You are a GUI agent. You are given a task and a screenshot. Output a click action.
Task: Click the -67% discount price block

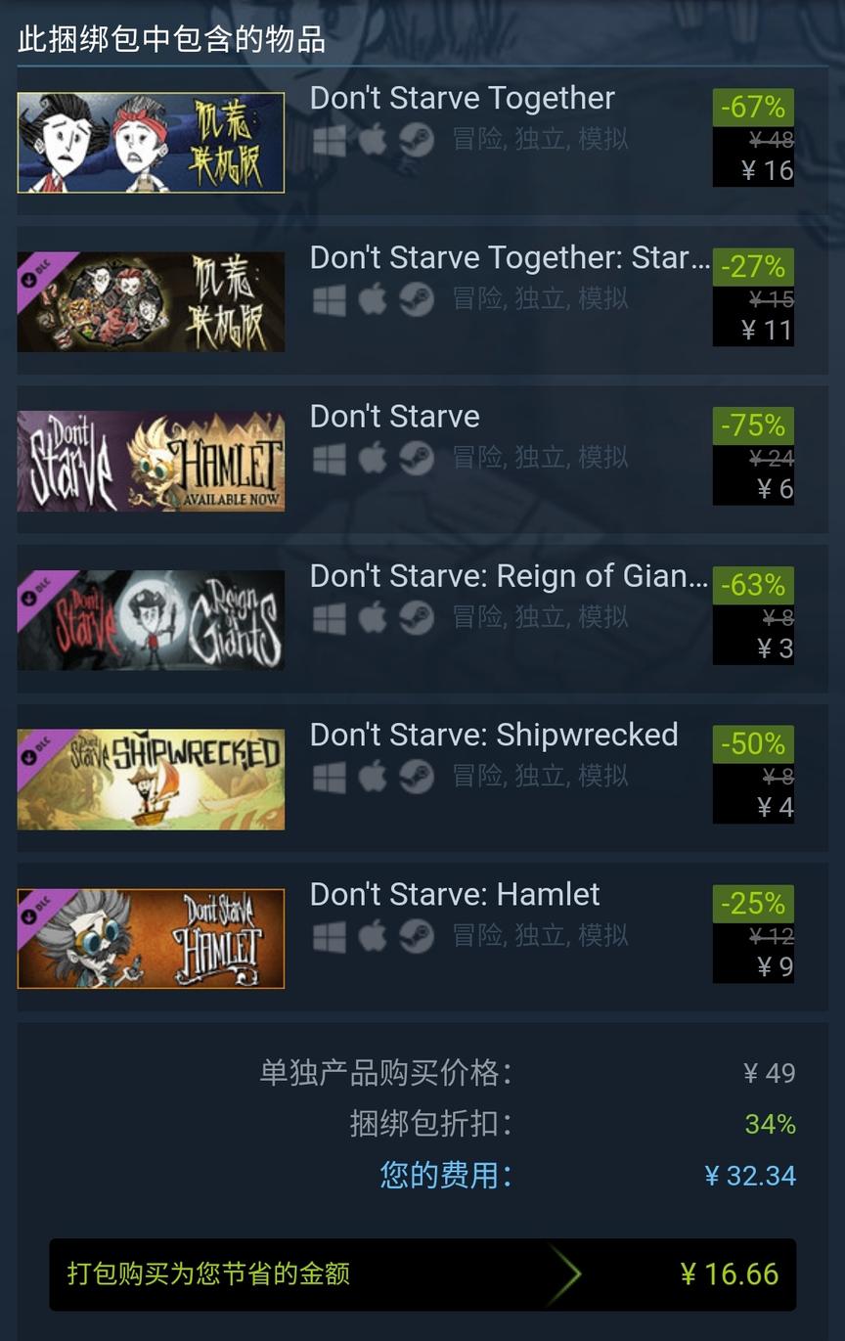click(x=753, y=137)
